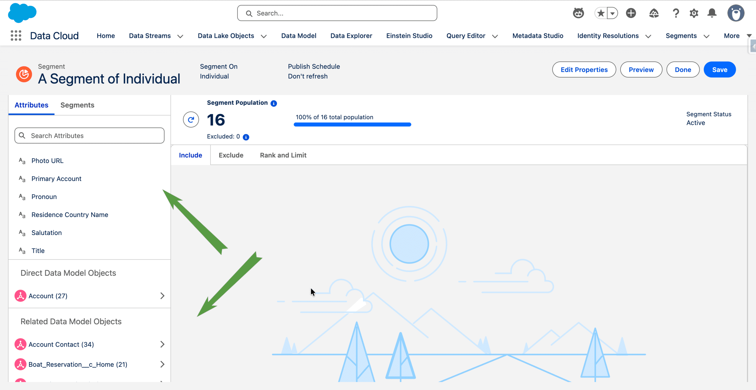Refresh the segment population count
The image size is (756, 390).
[191, 120]
